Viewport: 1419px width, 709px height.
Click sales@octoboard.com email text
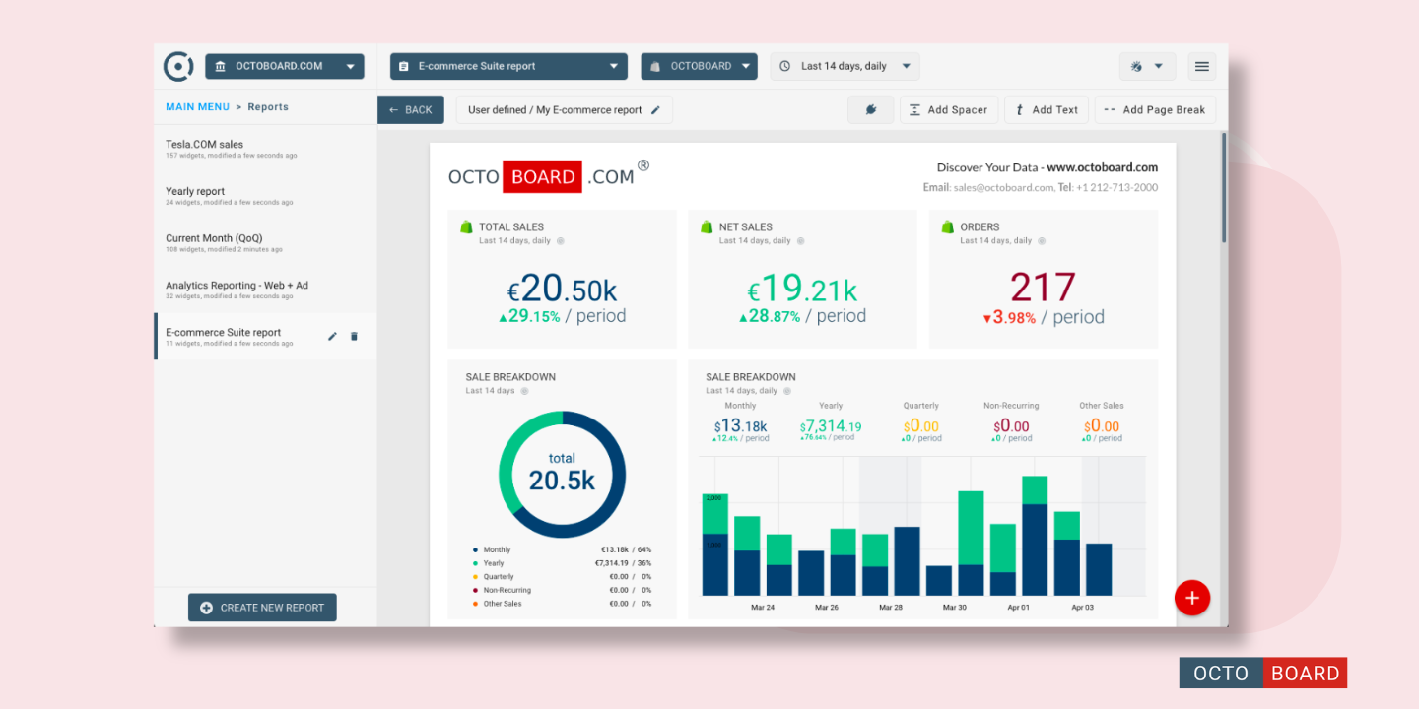point(1002,187)
